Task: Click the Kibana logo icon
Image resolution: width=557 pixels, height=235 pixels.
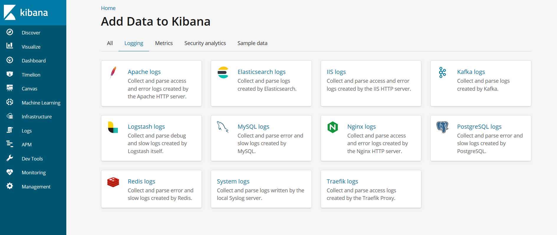Action: (10, 12)
